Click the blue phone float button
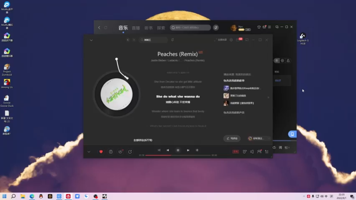 [x=292, y=134]
